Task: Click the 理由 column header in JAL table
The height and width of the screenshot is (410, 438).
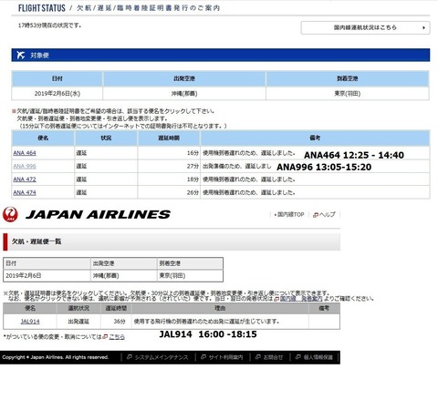Action: click(220, 308)
